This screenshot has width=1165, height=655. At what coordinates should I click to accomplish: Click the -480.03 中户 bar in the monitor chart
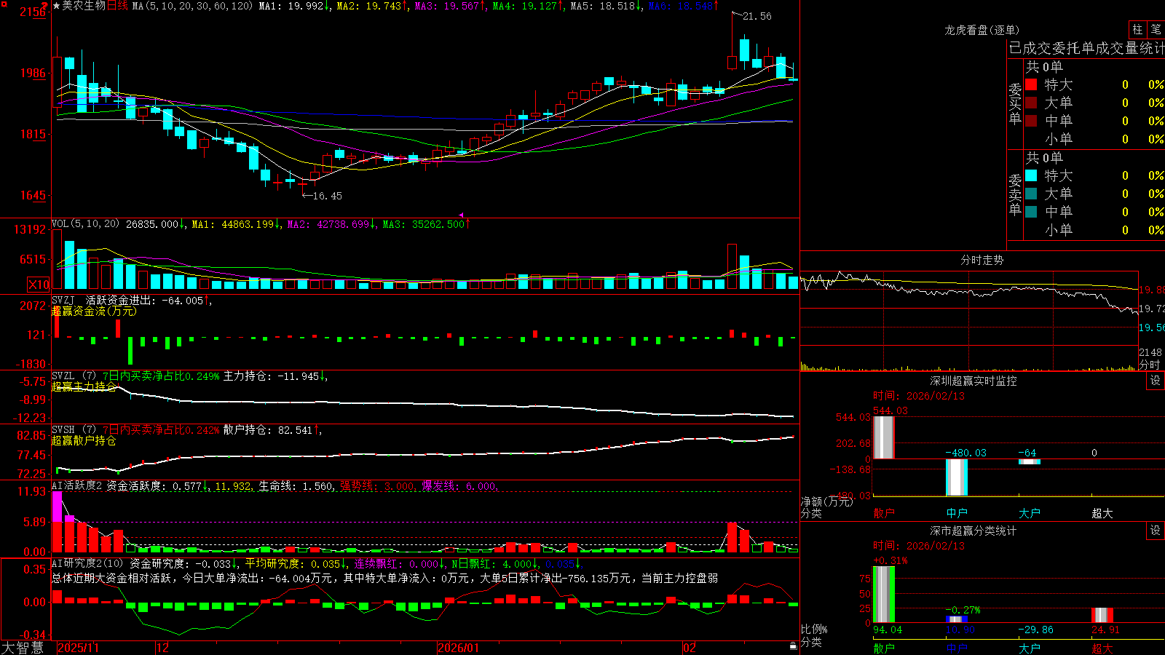click(957, 477)
